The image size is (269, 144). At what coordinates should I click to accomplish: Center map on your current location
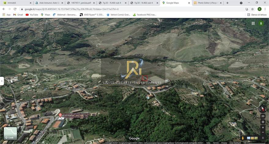[263, 122]
